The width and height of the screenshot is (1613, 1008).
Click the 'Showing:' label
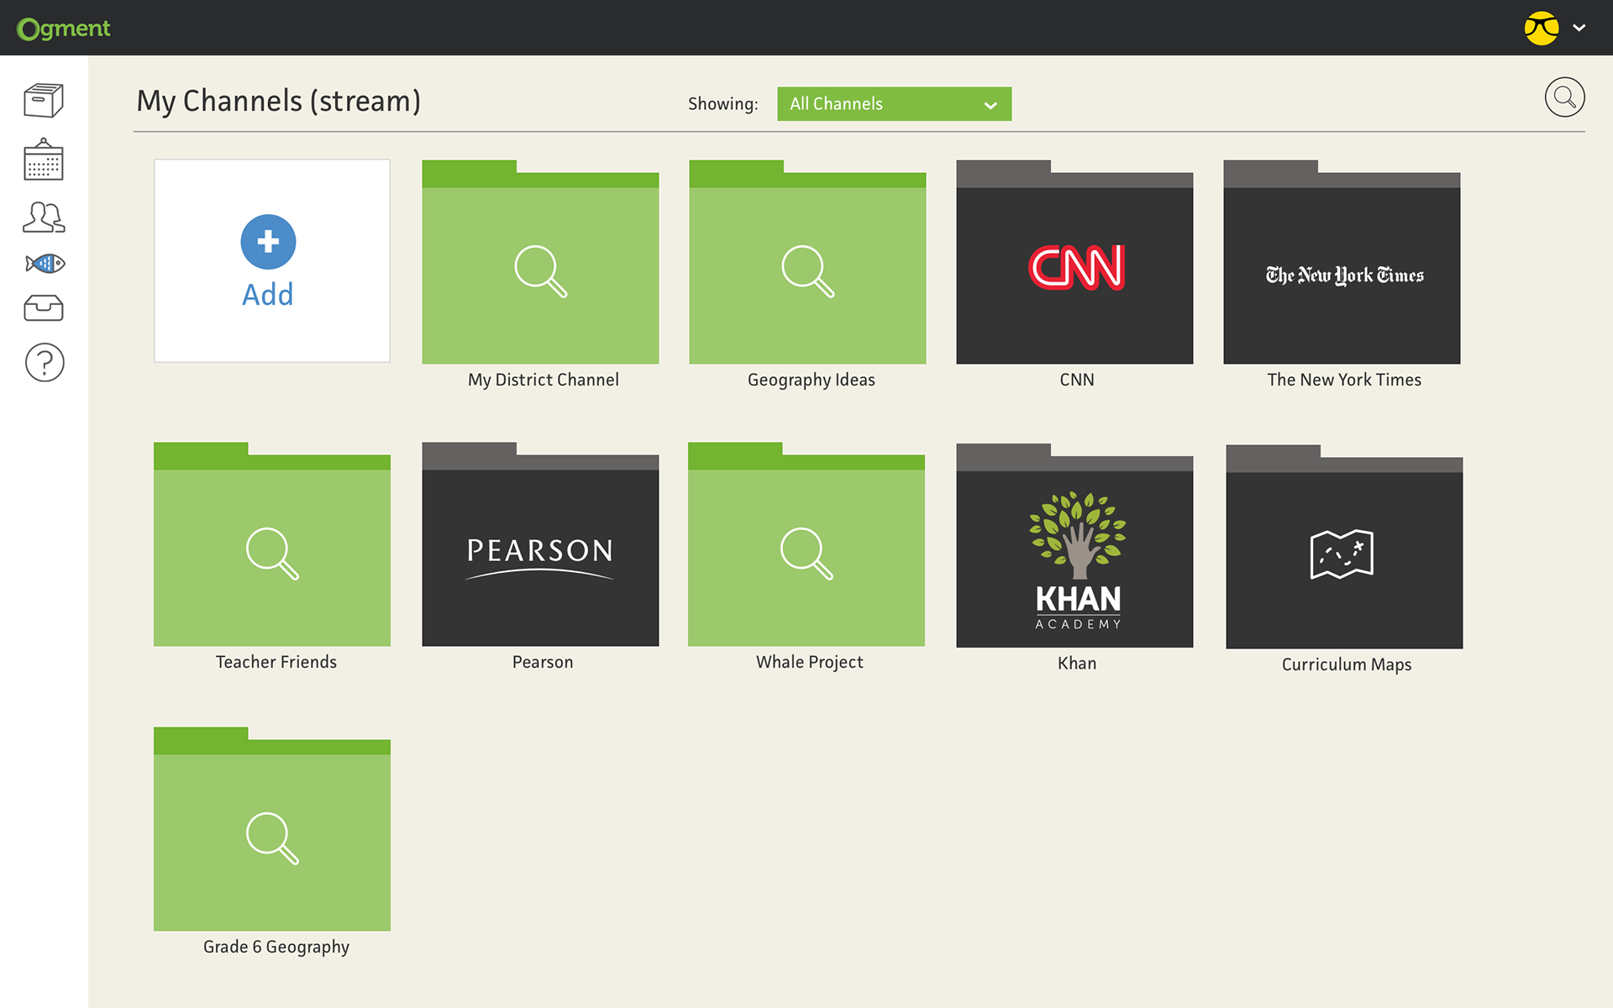point(723,104)
